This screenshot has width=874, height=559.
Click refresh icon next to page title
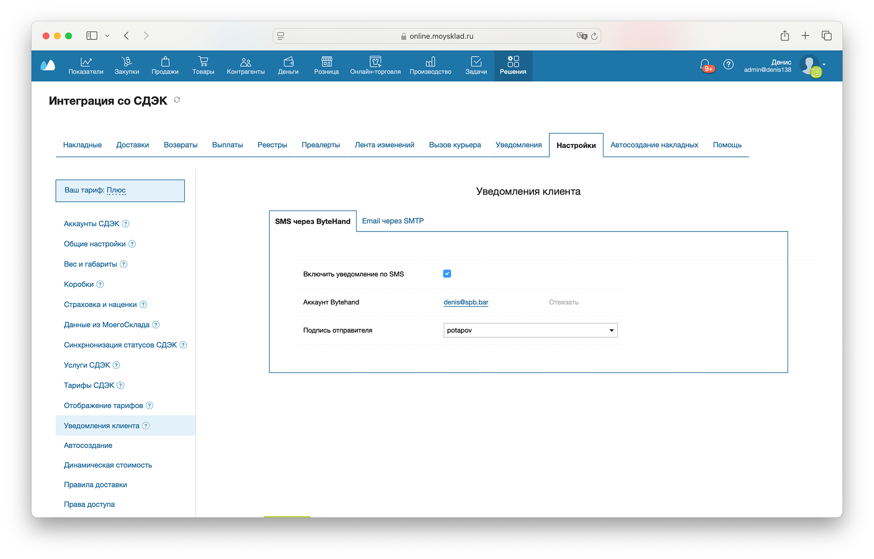(x=177, y=100)
